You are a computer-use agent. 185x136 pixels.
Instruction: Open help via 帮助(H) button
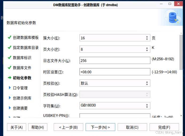(x=38, y=127)
